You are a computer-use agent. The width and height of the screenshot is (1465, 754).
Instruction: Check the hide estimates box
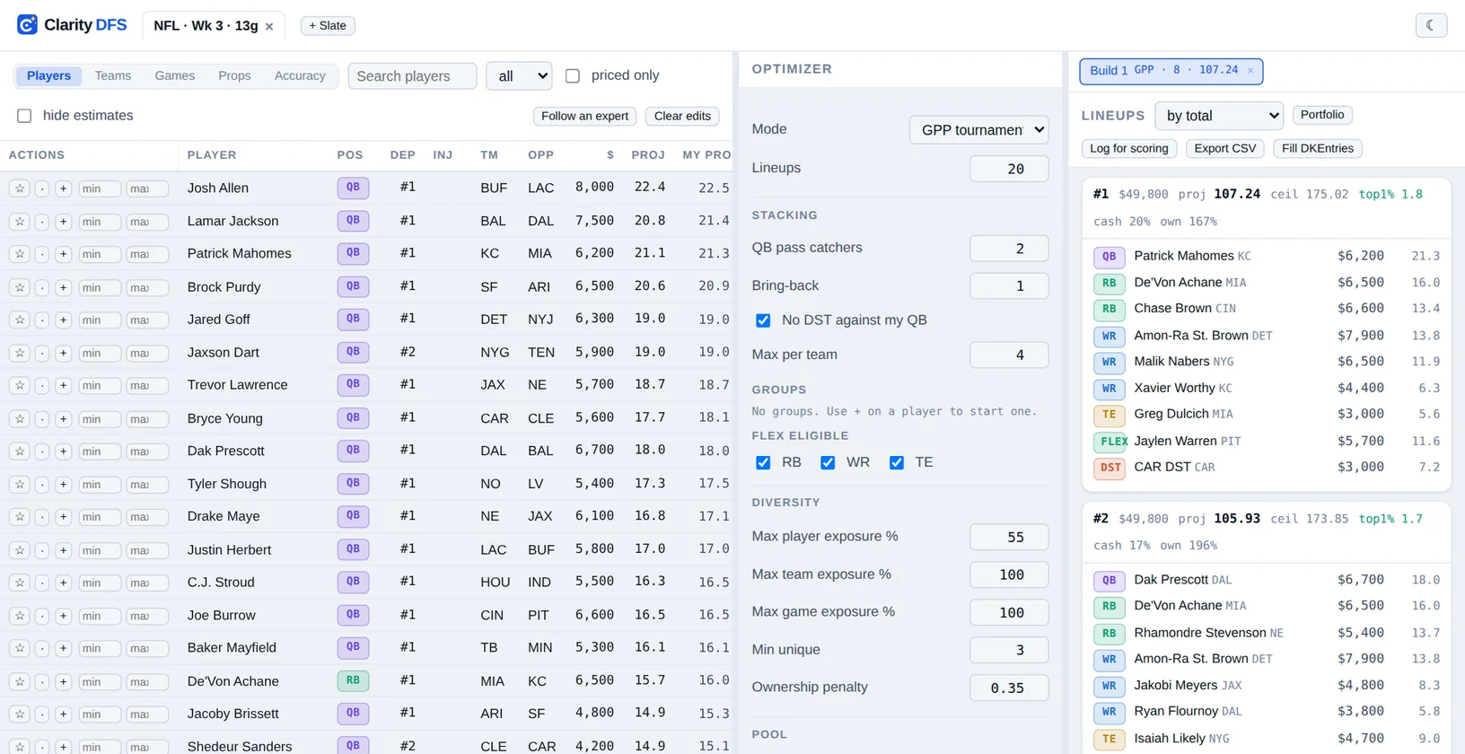point(24,116)
